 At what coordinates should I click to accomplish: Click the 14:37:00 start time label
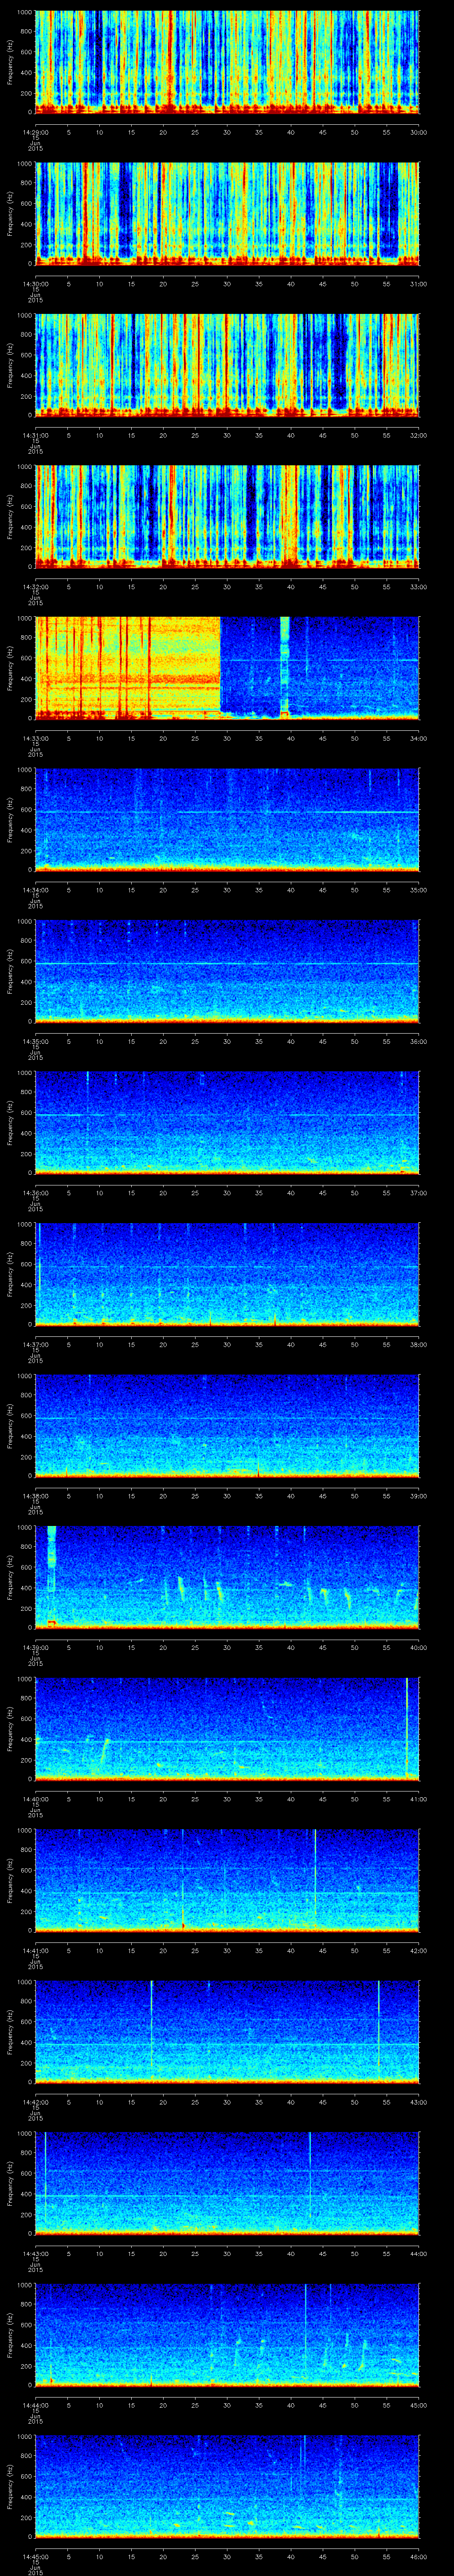[35, 1344]
